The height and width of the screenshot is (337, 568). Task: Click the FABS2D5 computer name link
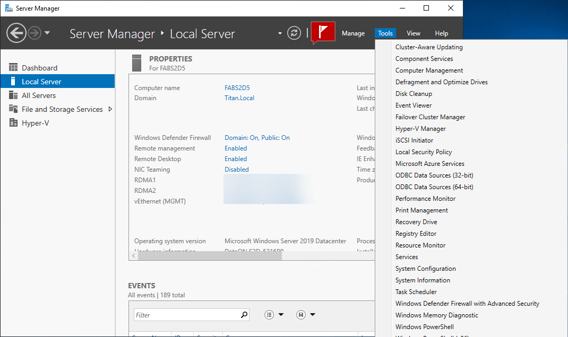237,88
